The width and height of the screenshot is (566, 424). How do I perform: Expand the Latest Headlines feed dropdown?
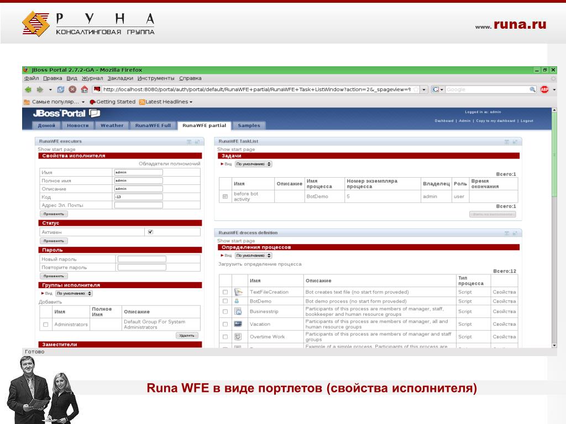[x=191, y=102]
